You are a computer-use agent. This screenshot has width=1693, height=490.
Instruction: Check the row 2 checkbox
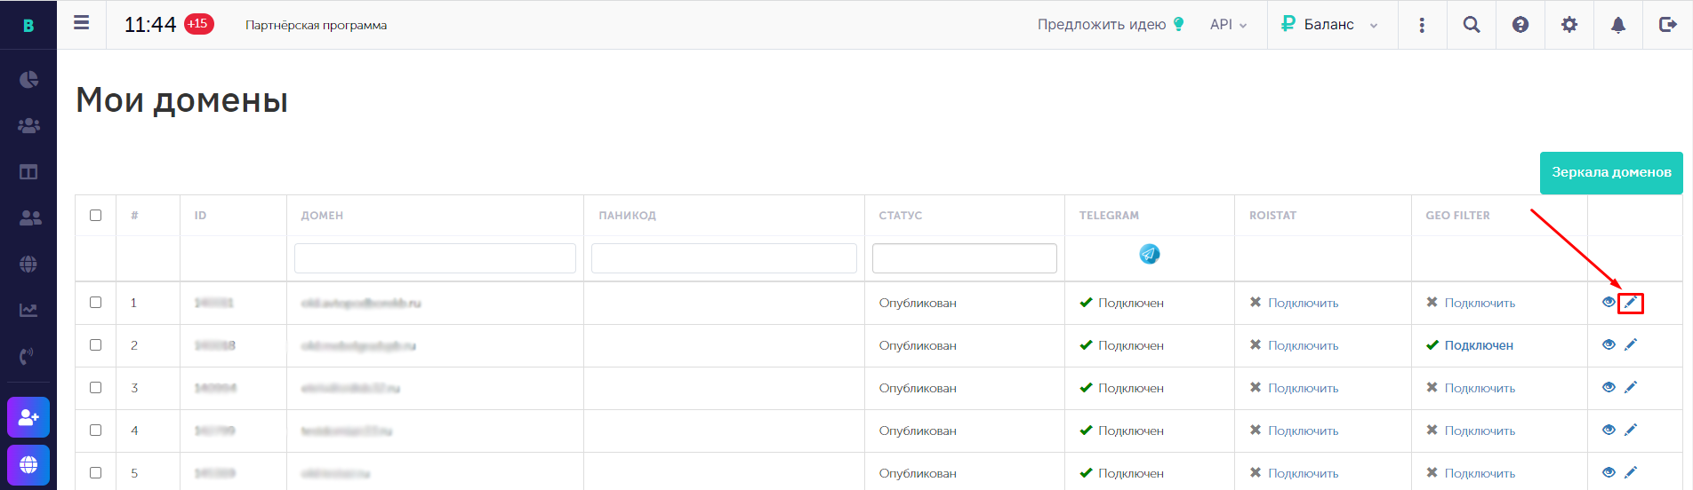tap(95, 344)
